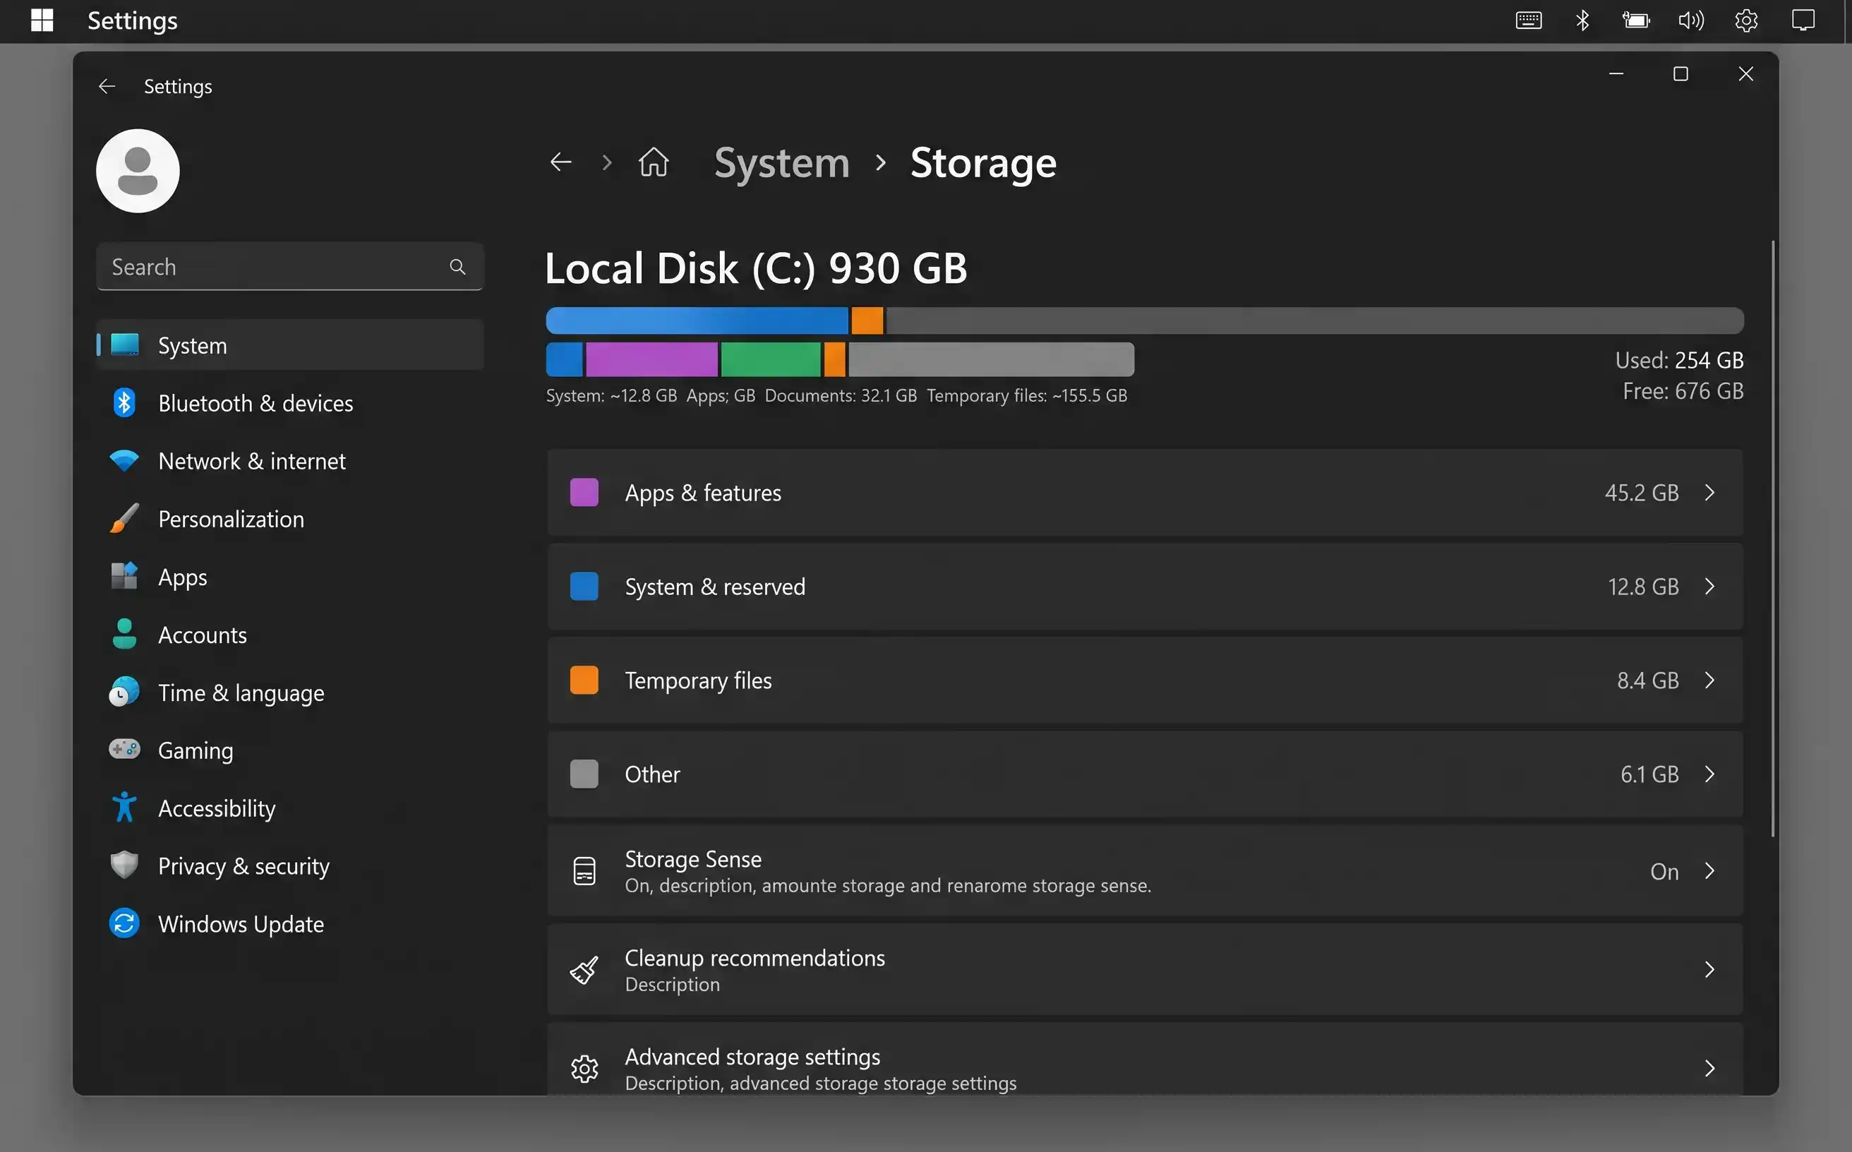The height and width of the screenshot is (1152, 1852).
Task: Click the Personalization paintbrush icon
Action: [x=124, y=519]
